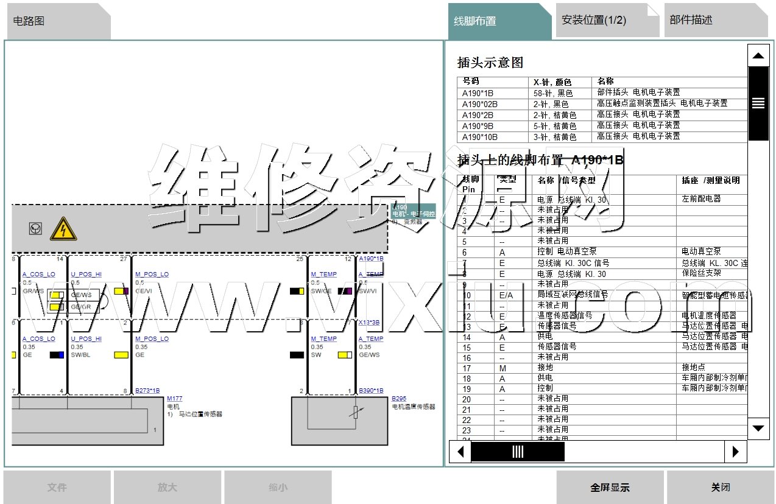
Task: Click the high-voltage warning triangle icon
Action: click(x=63, y=229)
